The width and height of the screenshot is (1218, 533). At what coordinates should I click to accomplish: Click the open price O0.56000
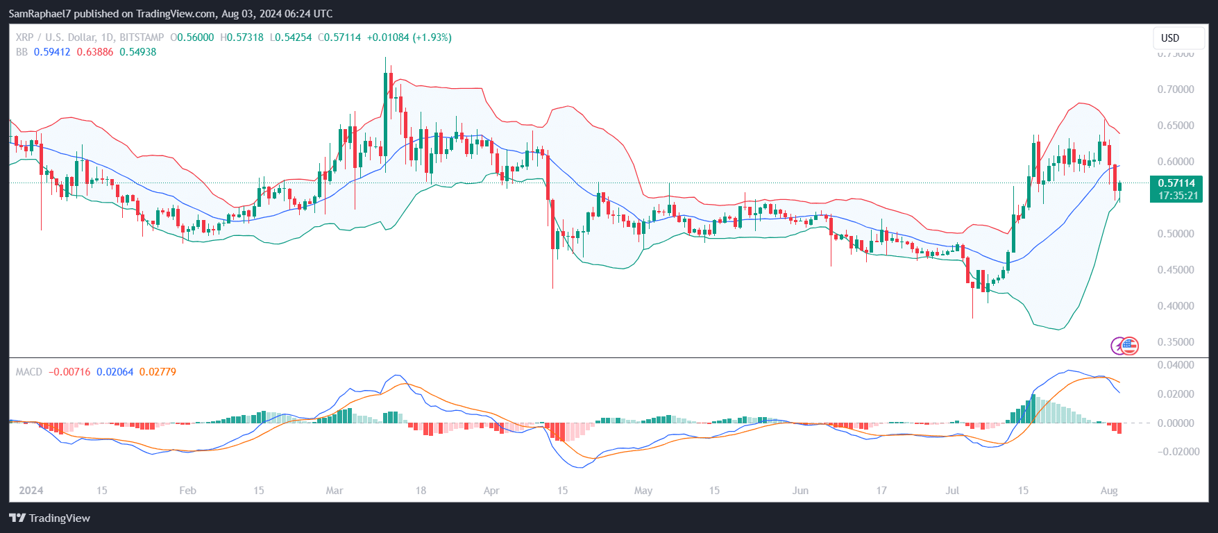(x=192, y=37)
